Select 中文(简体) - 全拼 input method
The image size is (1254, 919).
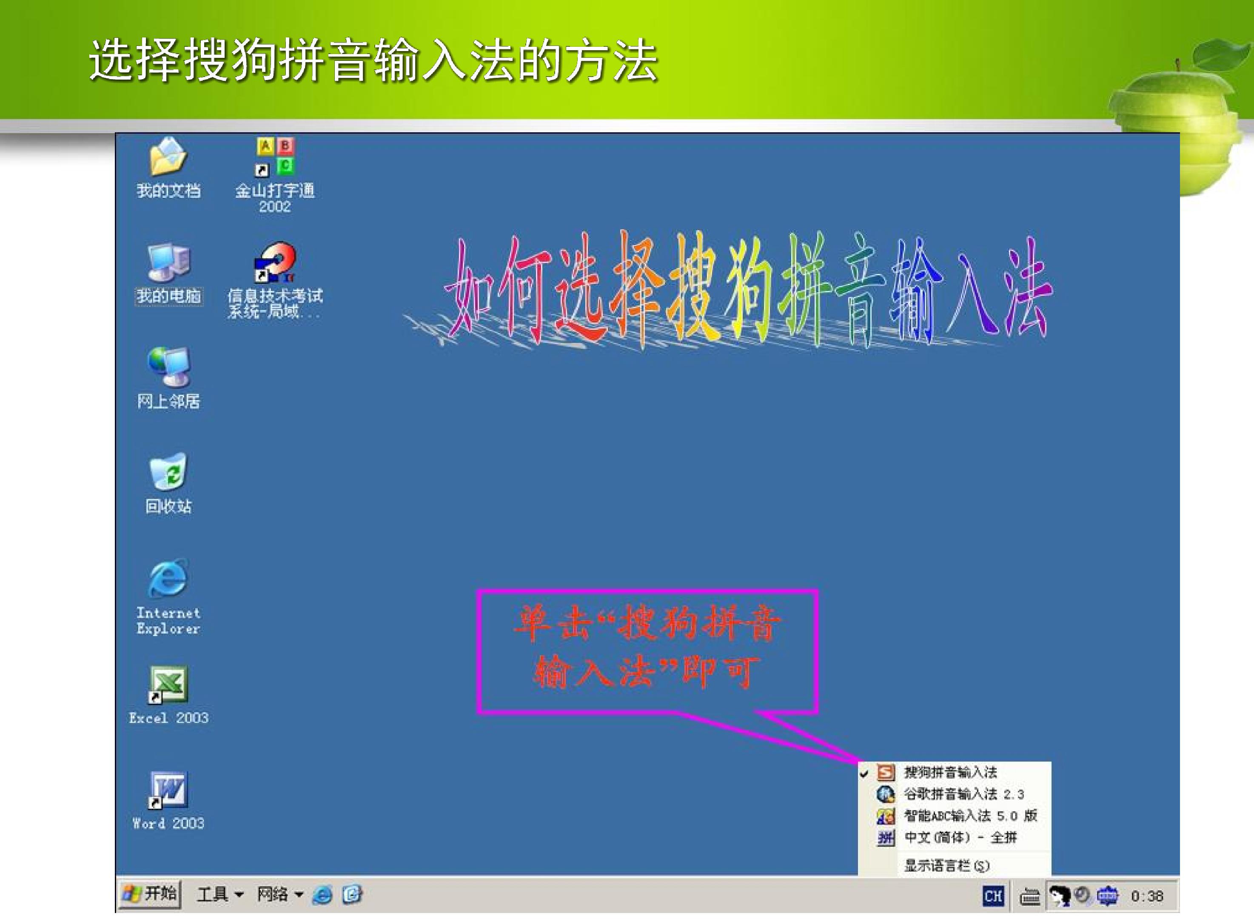(954, 838)
